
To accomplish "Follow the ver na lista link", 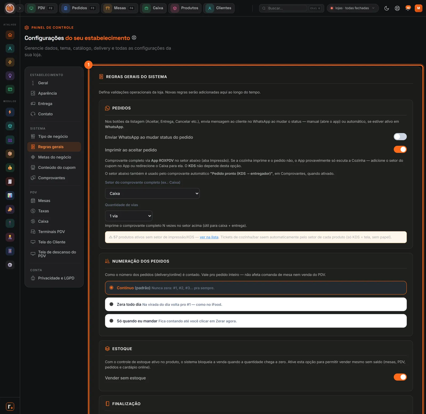I will [x=209, y=237].
